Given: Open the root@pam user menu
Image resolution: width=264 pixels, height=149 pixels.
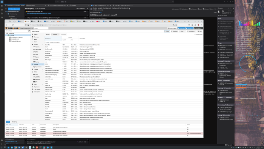Looking at the screenshot, I should (199, 28).
